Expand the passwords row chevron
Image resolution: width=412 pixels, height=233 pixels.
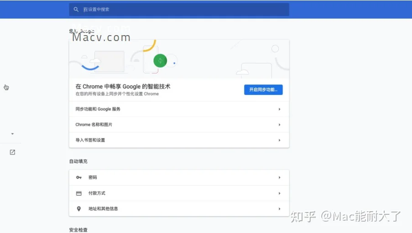[x=279, y=177]
